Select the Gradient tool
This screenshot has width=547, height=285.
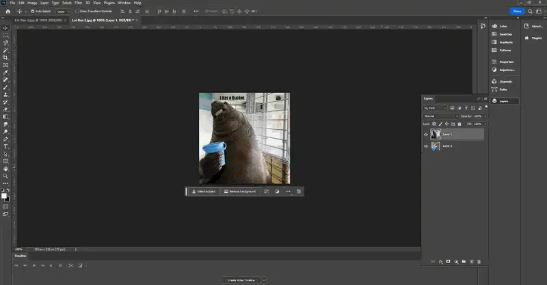tap(5, 117)
